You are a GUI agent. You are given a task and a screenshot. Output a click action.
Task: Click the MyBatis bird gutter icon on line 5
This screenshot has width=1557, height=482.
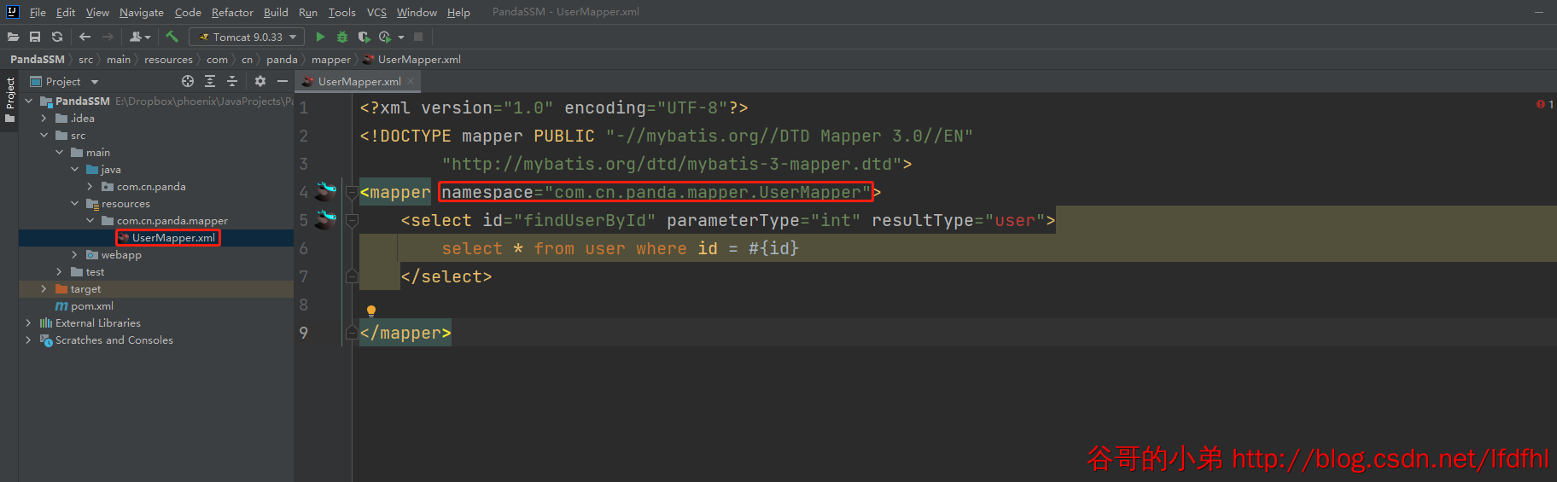pyautogui.click(x=326, y=219)
